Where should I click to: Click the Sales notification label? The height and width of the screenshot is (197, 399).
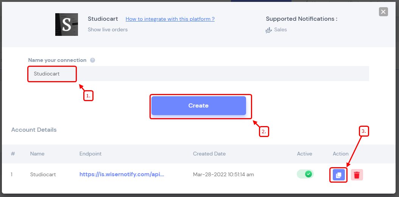281,30
